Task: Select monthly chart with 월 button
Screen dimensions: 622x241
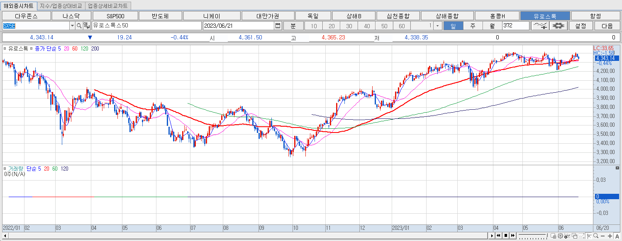Action: (x=492, y=26)
